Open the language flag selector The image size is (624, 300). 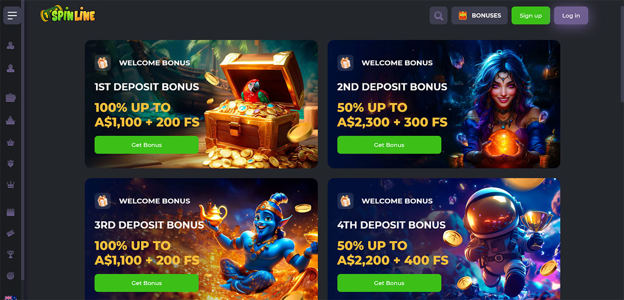tap(10, 298)
